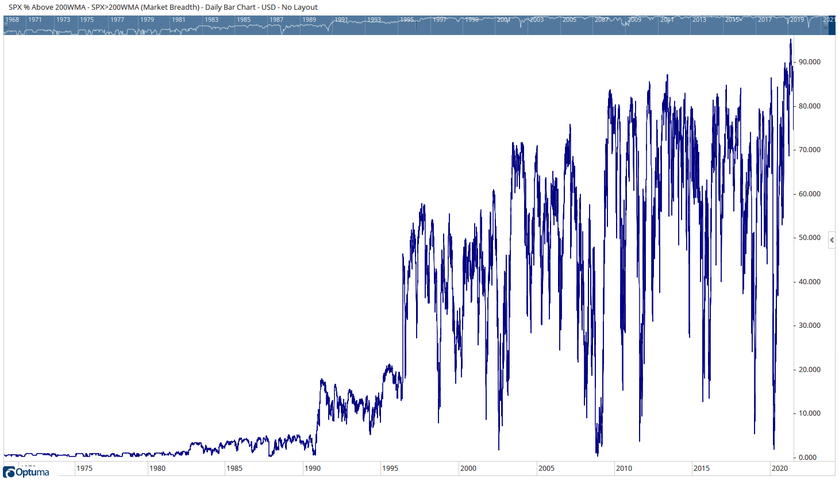839x480 pixels.
Task: Go to 2013 in the overview timeline
Action: tap(699, 20)
